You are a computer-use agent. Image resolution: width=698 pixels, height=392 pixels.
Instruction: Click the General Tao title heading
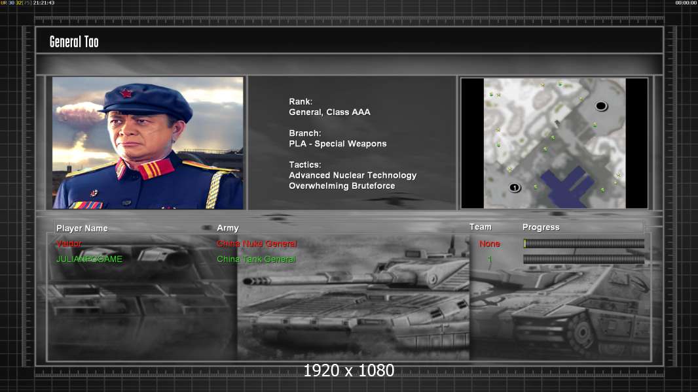pyautogui.click(x=74, y=42)
